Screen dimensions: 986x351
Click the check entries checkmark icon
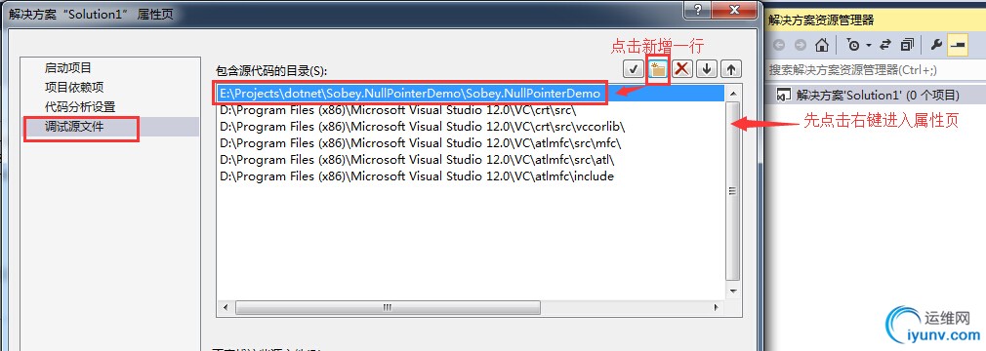coord(633,69)
